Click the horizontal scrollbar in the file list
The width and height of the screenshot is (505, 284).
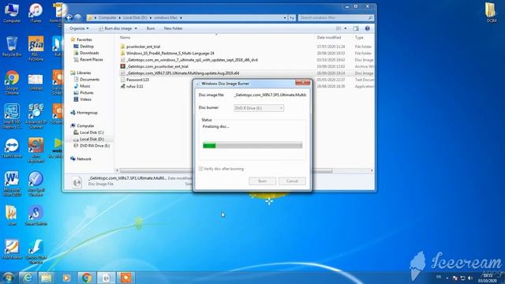pyautogui.click(x=226, y=170)
